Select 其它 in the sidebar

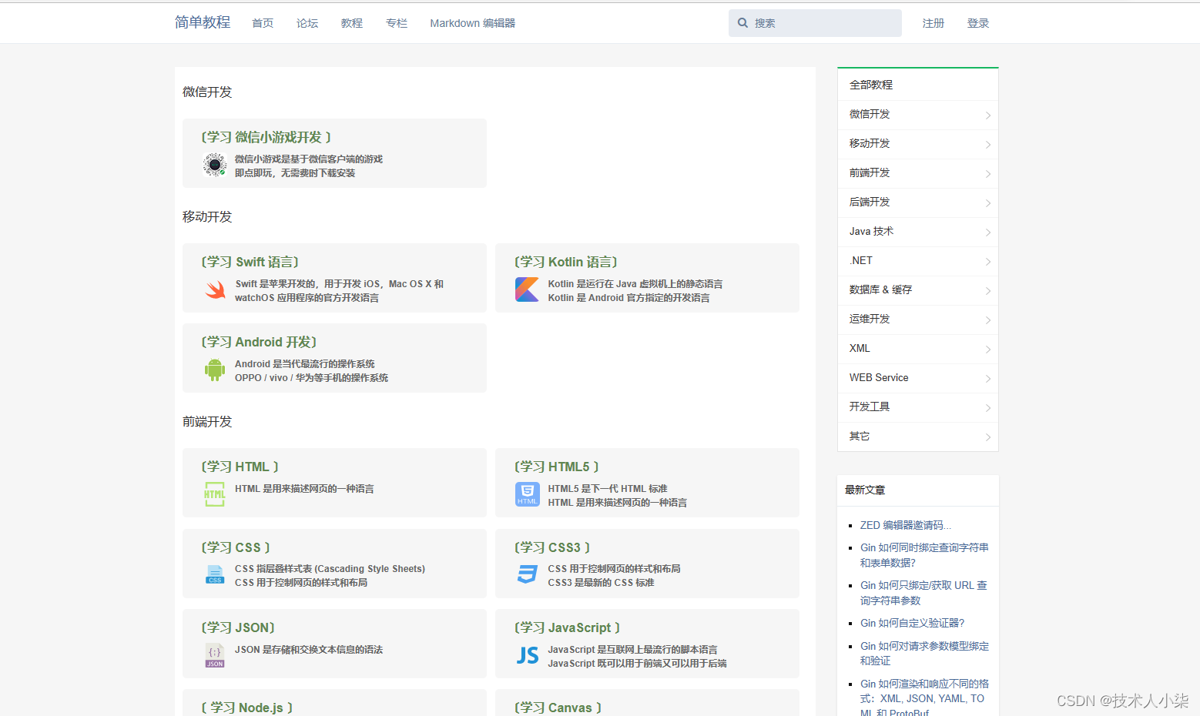918,437
